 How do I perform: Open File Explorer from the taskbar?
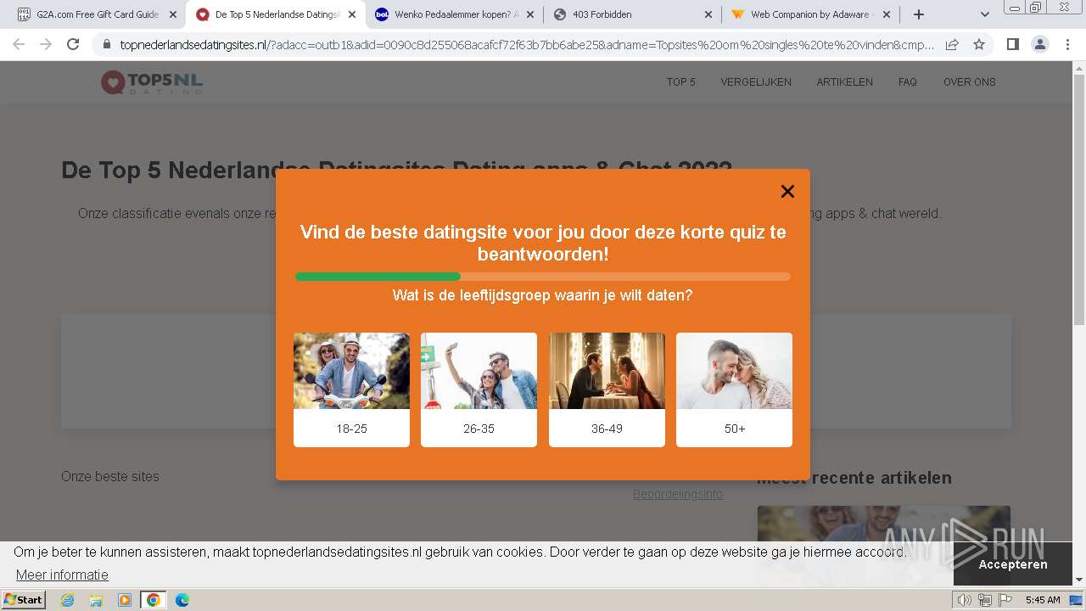(96, 600)
